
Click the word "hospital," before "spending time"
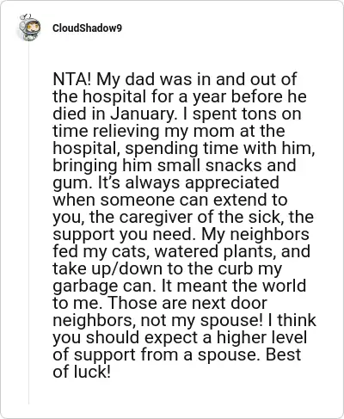[87, 149]
